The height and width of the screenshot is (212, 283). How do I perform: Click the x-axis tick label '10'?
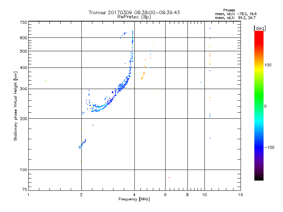point(204,195)
